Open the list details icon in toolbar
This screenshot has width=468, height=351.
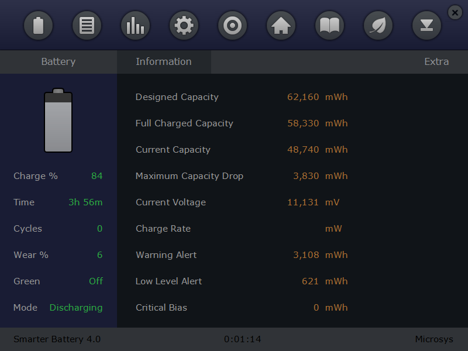click(x=87, y=25)
